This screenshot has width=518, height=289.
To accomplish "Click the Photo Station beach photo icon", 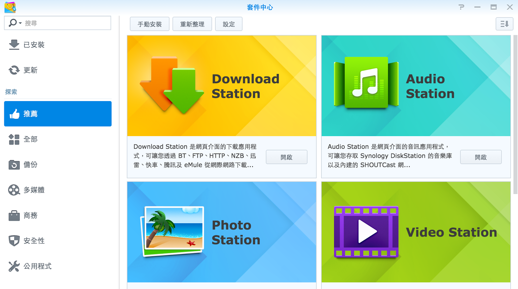I will click(x=172, y=232).
